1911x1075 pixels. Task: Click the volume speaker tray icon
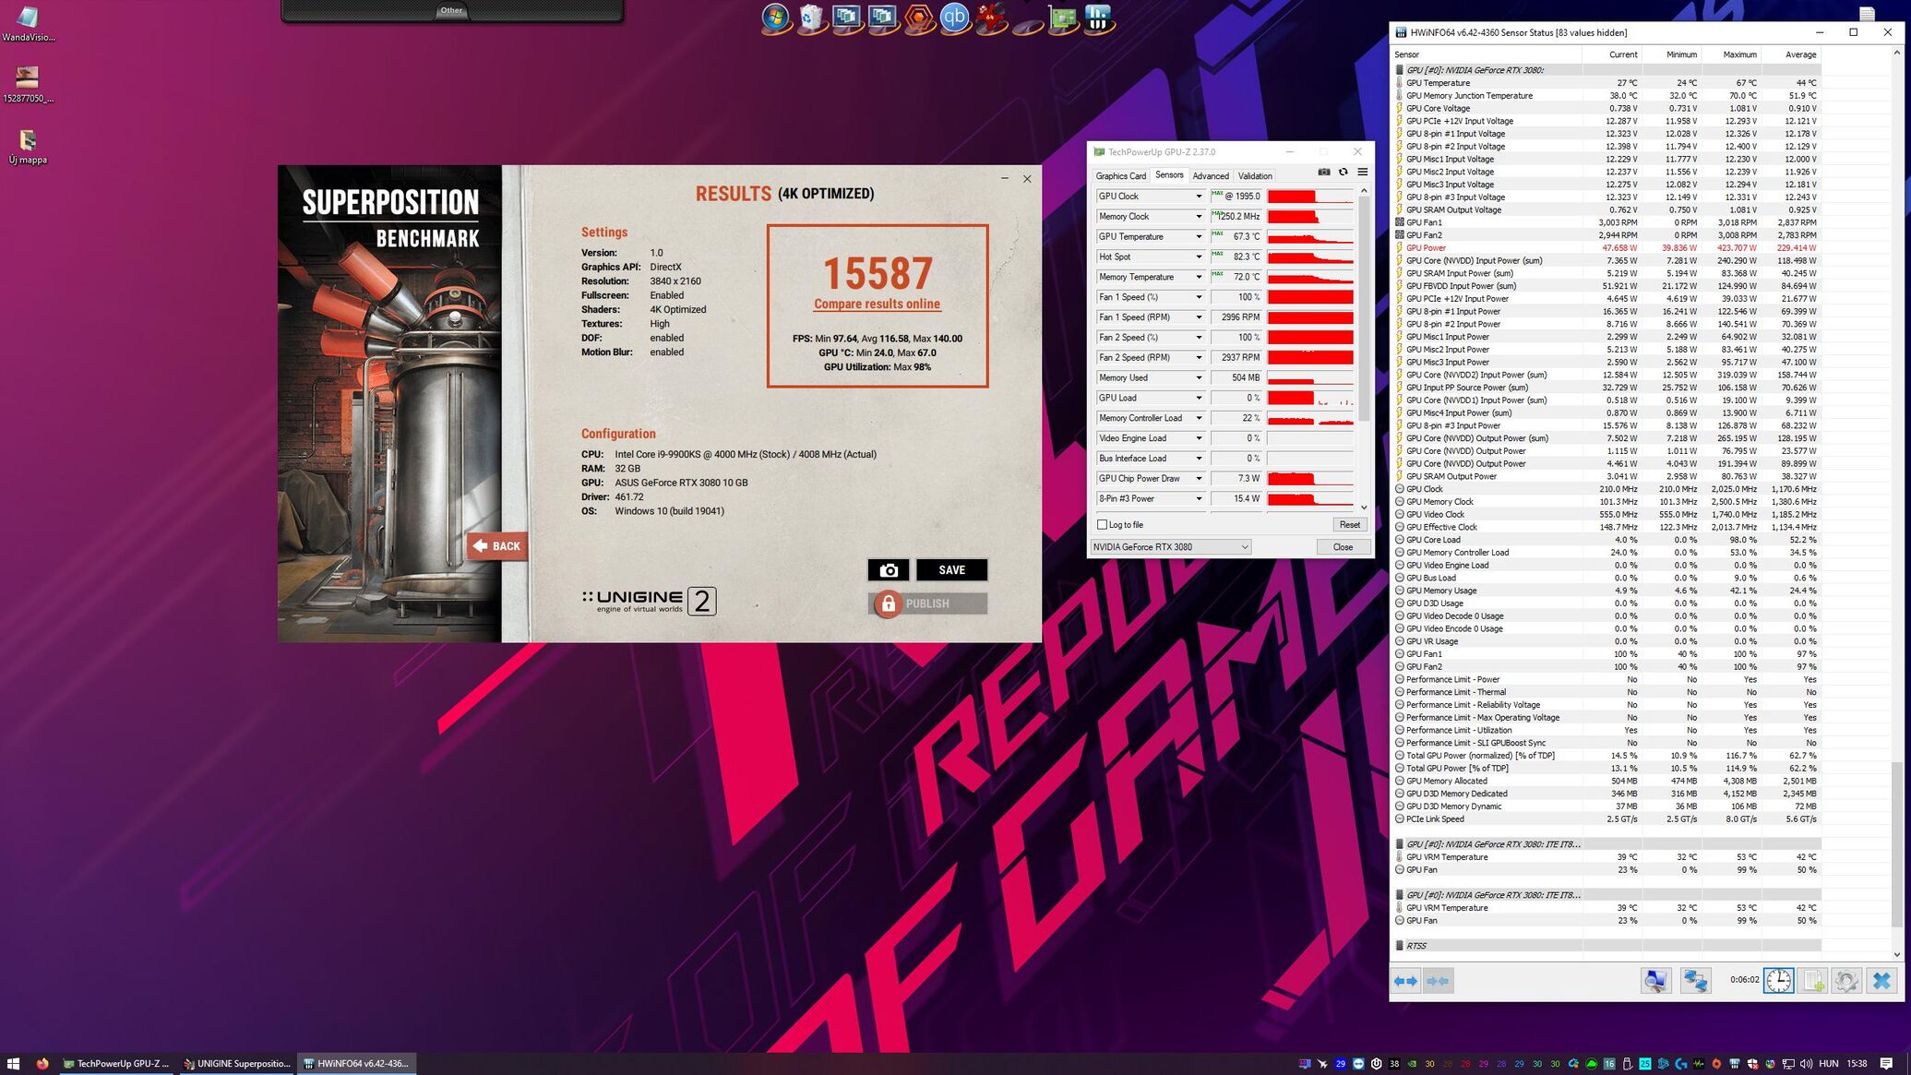pyautogui.click(x=1806, y=1064)
